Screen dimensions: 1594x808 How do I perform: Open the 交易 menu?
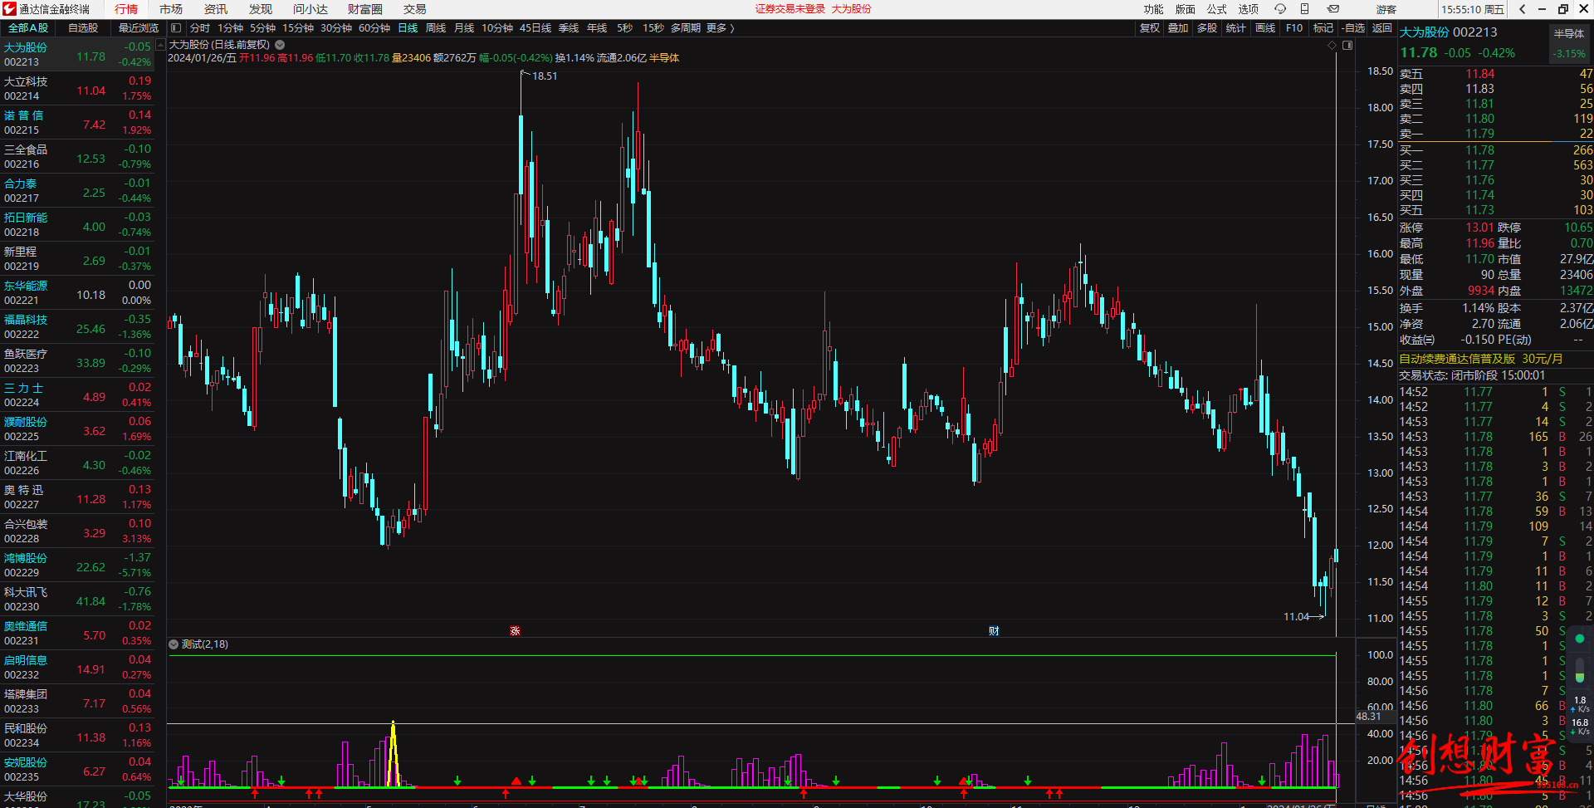[415, 9]
